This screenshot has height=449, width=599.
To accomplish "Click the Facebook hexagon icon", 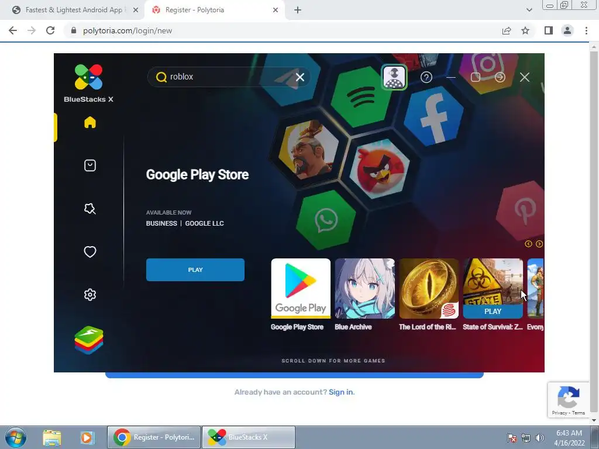I will (x=434, y=116).
